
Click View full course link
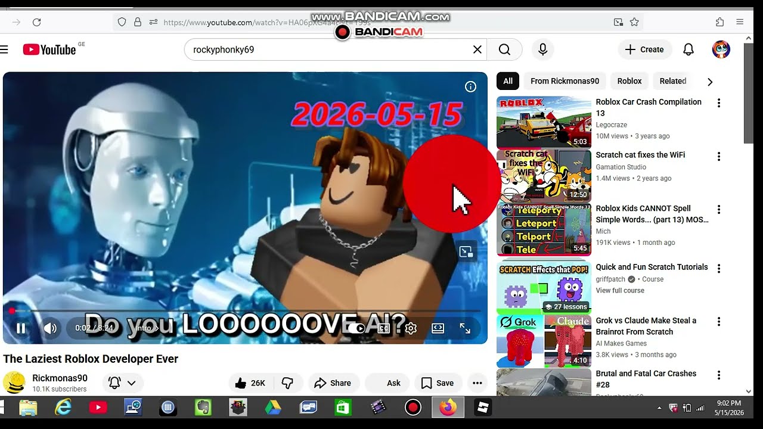pos(620,291)
